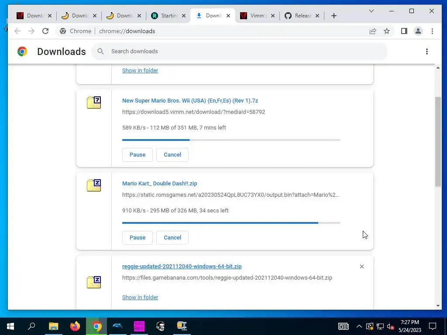Click the scrollbar down arrow

tap(438, 306)
